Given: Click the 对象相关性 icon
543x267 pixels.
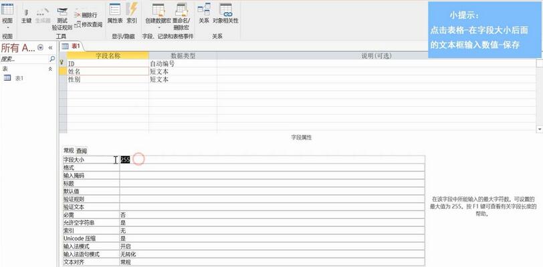Looking at the screenshot, I should coord(225,13).
